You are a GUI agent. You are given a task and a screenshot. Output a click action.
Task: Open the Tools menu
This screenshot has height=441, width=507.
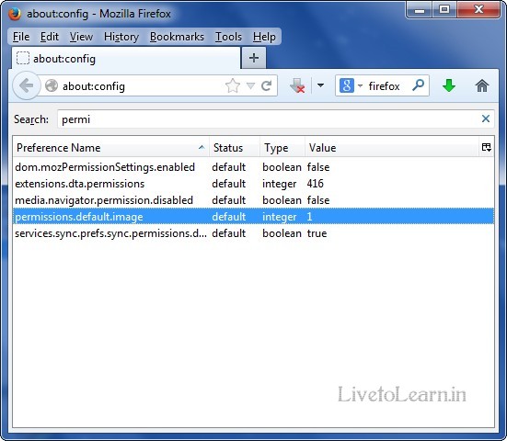point(228,37)
